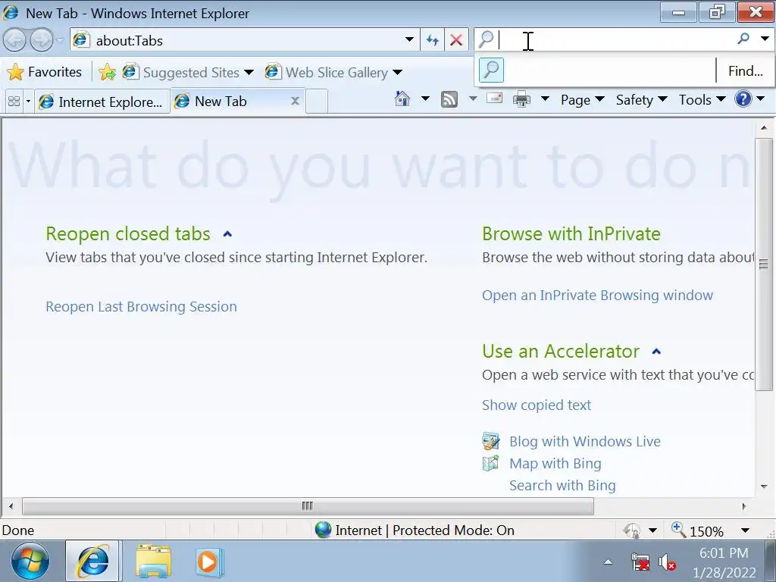Click the blue Search magnifier button
776x582 pixels.
(743, 39)
